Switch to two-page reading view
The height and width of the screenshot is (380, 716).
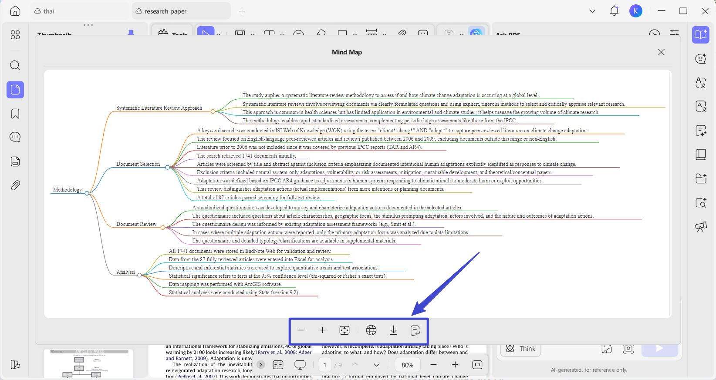coord(278,365)
